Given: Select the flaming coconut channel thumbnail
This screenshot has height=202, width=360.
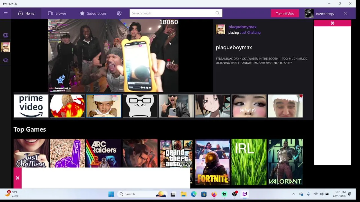Looking at the screenshot, I should pos(67,106).
